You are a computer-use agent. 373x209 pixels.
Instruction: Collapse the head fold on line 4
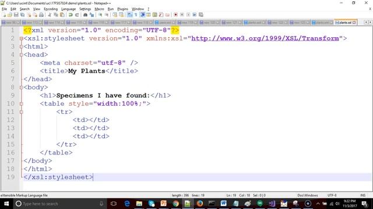coord(22,55)
